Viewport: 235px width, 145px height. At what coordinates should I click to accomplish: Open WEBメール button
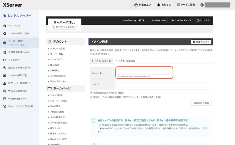[x=159, y=21]
